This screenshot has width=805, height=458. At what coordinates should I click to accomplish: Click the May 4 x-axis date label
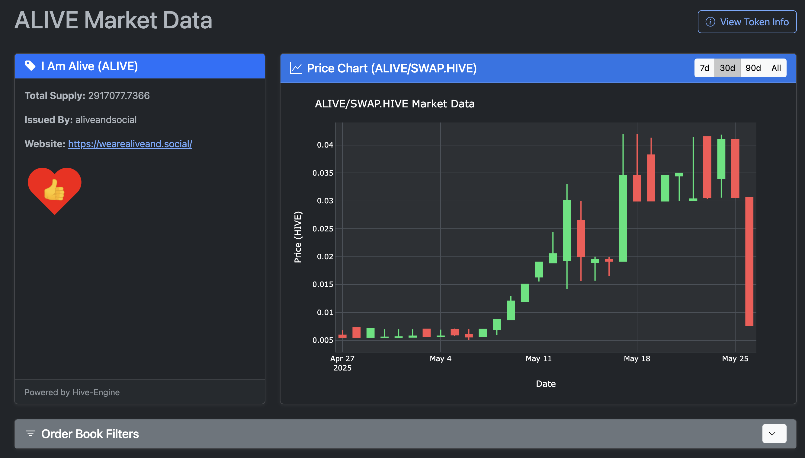[x=441, y=359]
